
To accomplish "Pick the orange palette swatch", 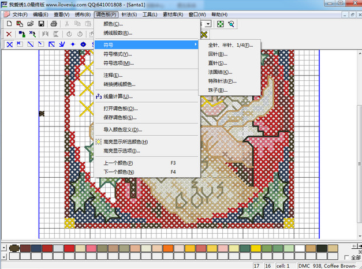I will 168,248.
